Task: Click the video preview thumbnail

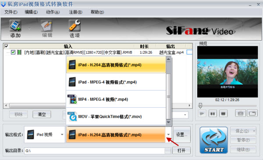Action: (x=227, y=72)
